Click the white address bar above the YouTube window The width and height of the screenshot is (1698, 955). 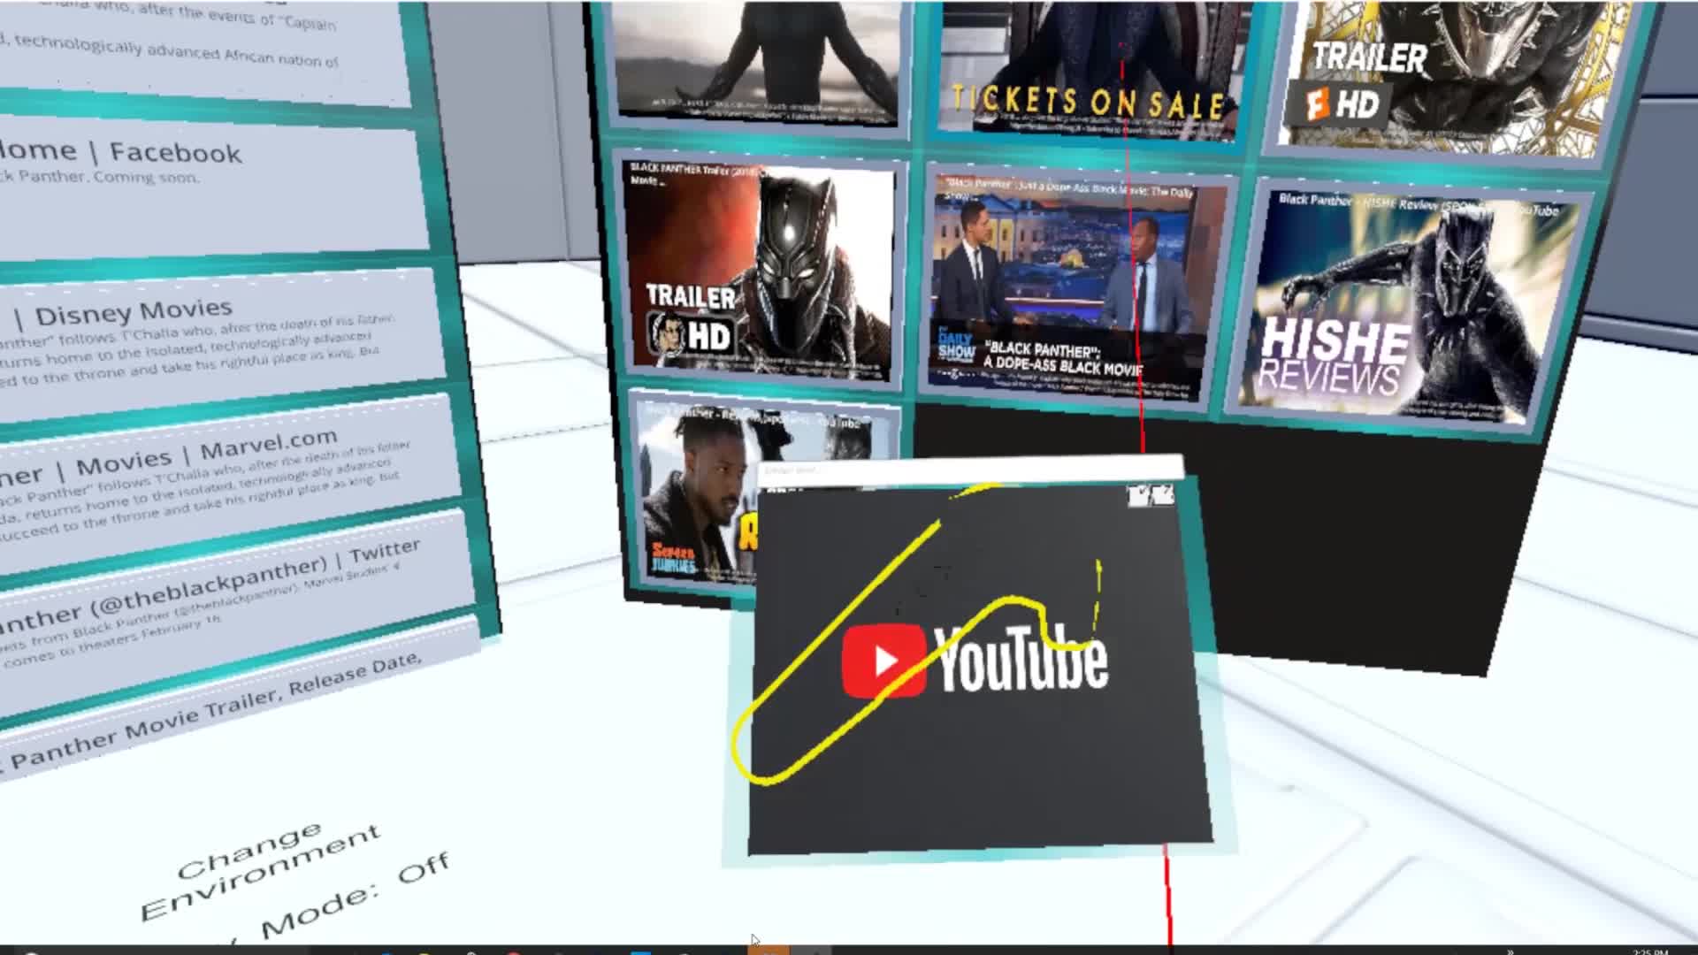973,470
